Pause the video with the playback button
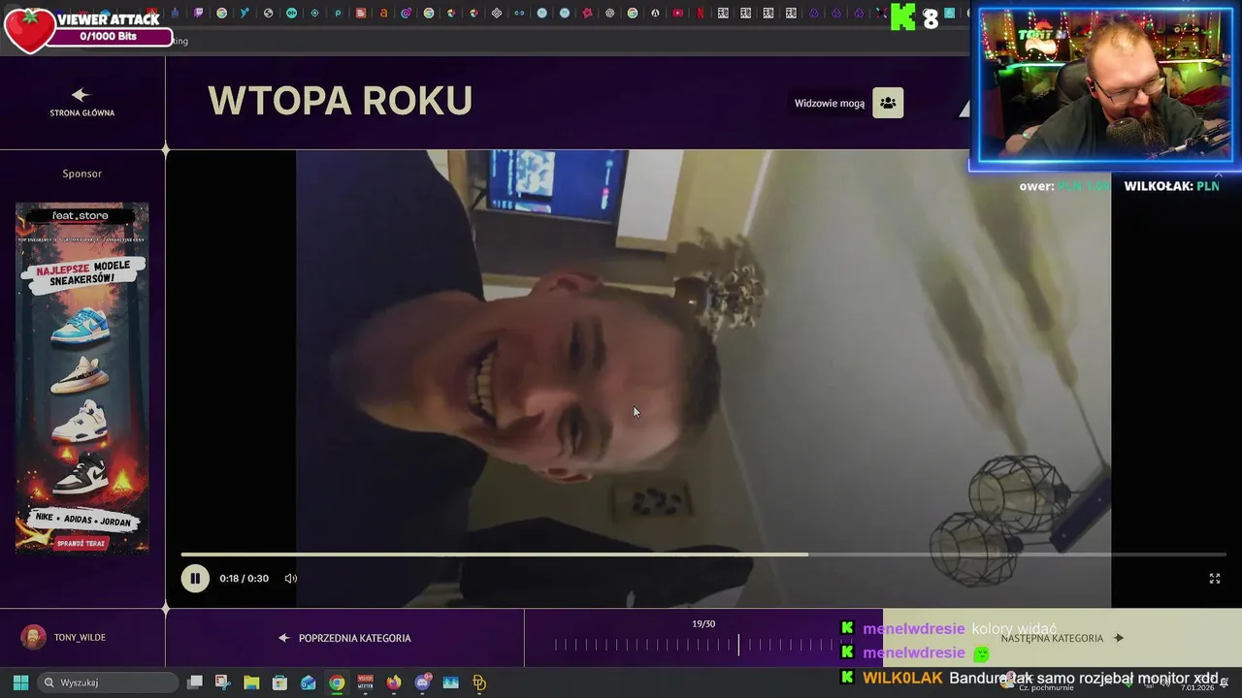This screenshot has height=698, width=1242. coord(194,578)
